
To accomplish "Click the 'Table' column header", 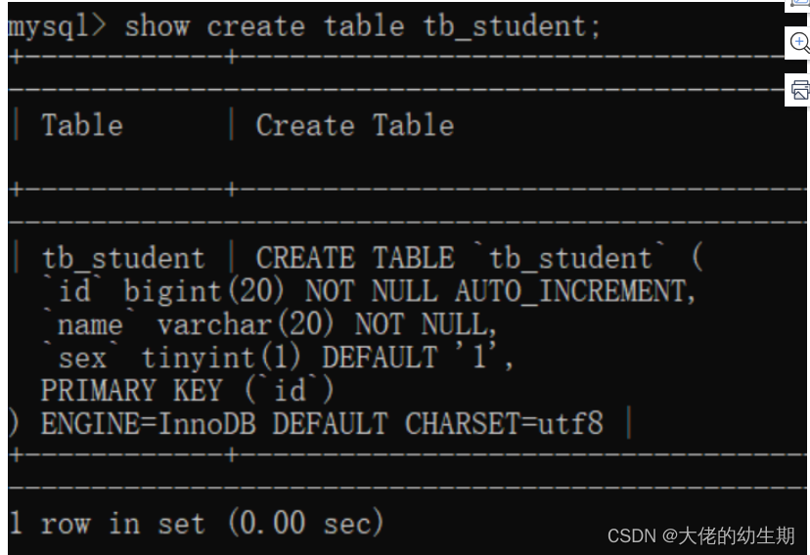I will pos(82,125).
